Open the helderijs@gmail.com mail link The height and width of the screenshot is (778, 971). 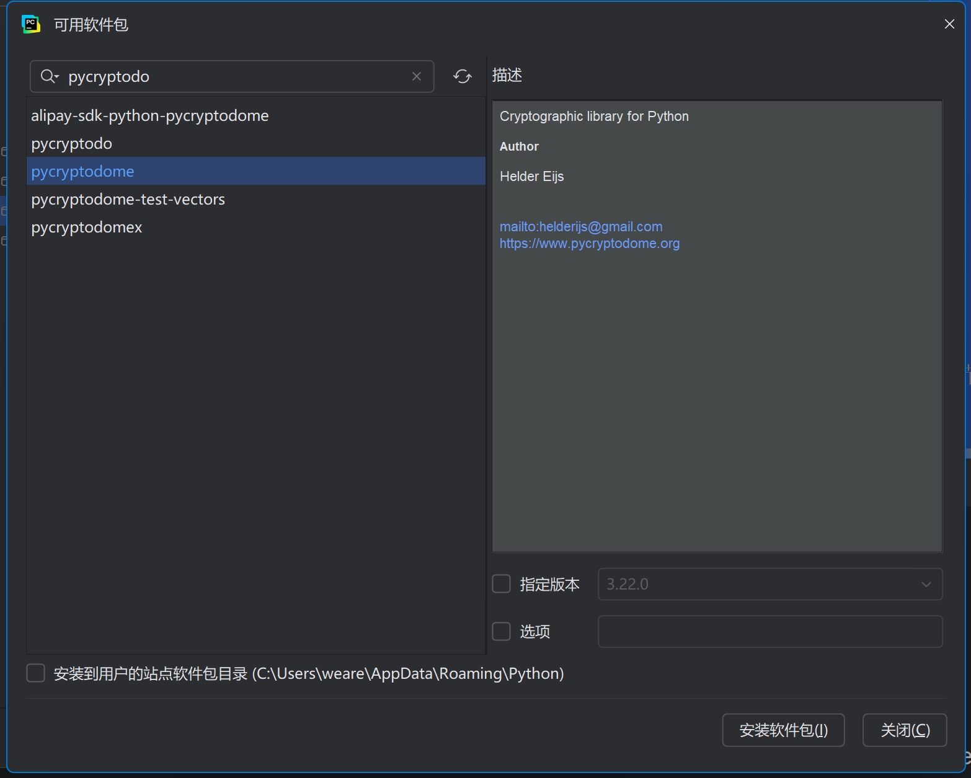tap(581, 226)
